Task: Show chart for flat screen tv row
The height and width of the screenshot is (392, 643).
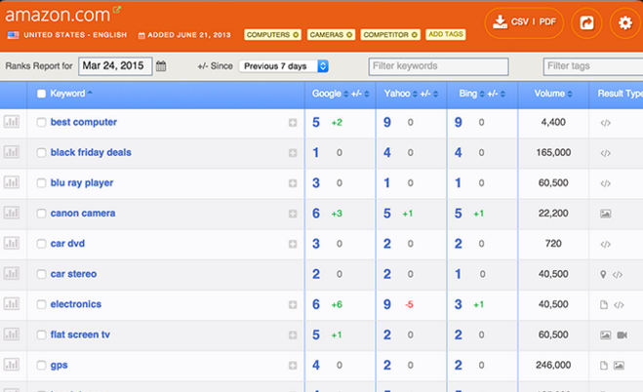Action: click(x=12, y=333)
